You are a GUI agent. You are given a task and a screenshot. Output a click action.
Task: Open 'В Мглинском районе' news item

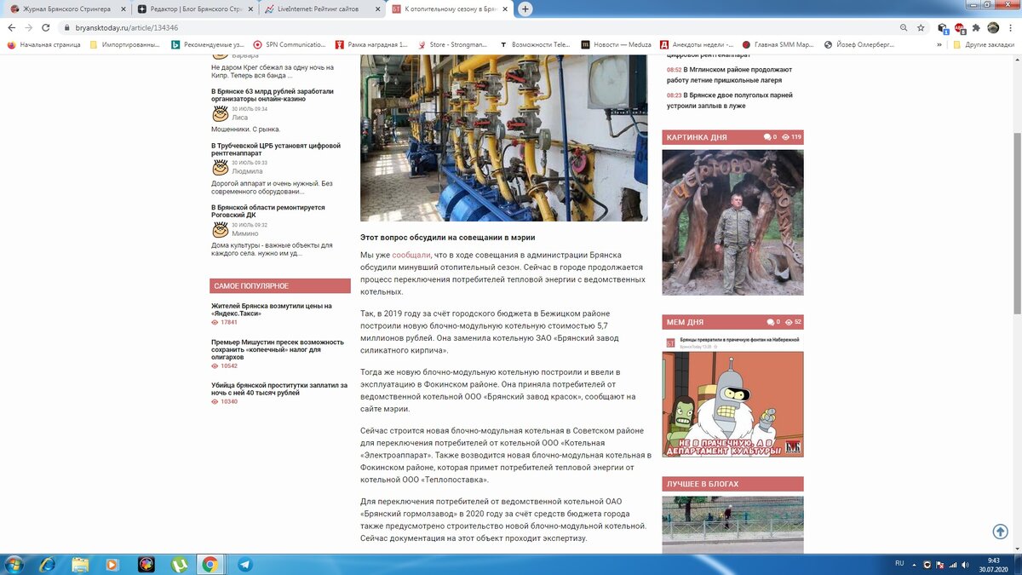point(730,75)
